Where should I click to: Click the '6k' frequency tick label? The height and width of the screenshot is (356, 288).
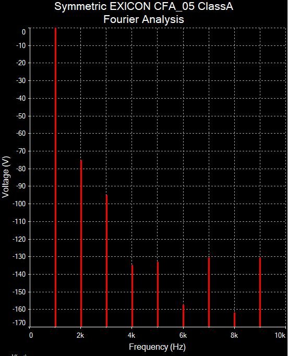pyautogui.click(x=183, y=335)
